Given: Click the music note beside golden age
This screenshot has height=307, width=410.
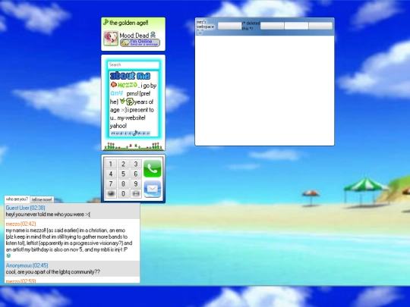Looking at the screenshot, I should pyautogui.click(x=106, y=22).
